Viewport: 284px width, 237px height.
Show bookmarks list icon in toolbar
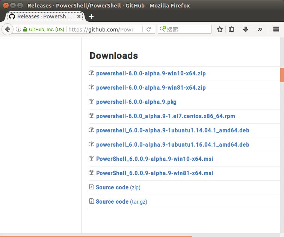[232, 29]
